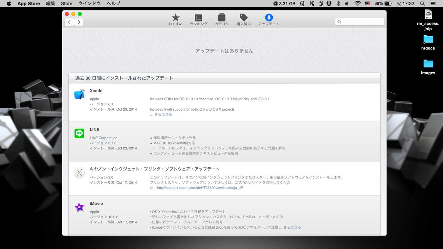Click the rounded device menu bar icon
The width and height of the screenshot is (443, 249).
pyautogui.click(x=302, y=3)
